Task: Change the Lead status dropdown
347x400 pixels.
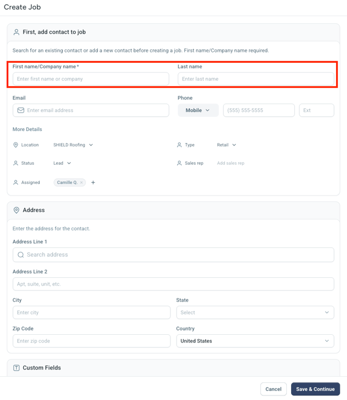Action: (x=62, y=163)
